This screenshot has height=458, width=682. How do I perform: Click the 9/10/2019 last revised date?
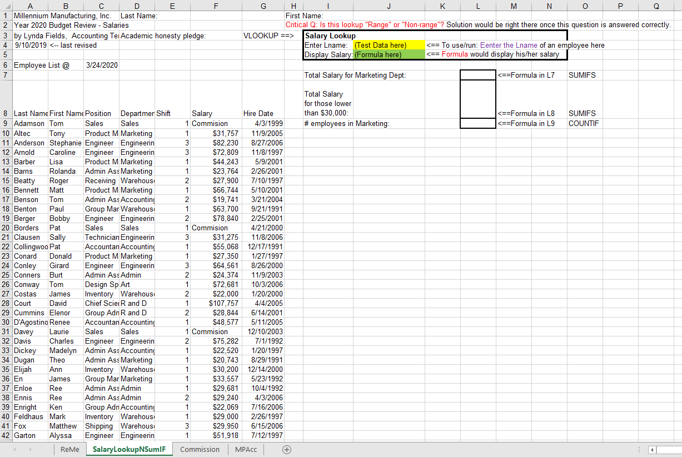tap(30, 45)
